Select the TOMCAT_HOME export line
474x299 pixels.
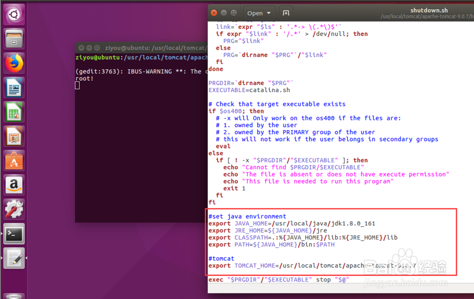click(x=308, y=265)
